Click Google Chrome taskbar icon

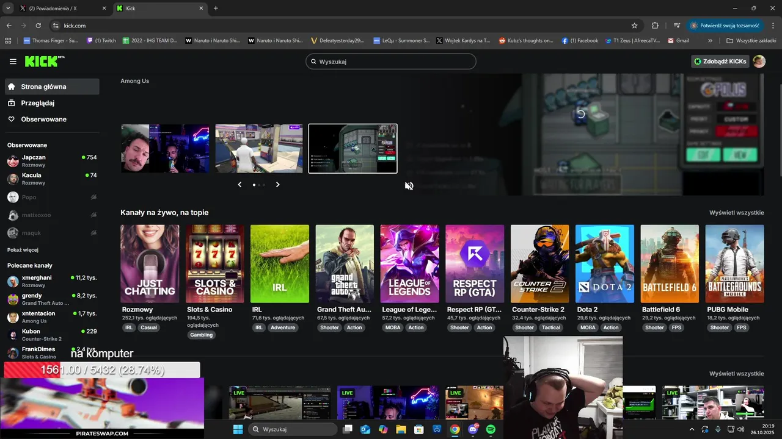click(455, 429)
